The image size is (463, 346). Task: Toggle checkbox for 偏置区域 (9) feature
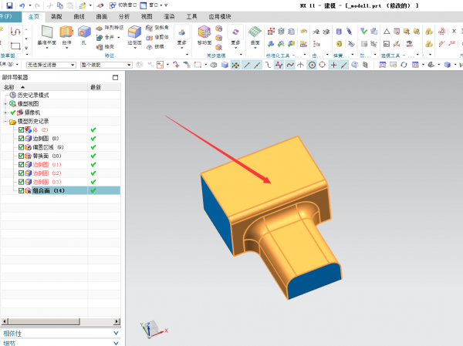click(21, 147)
